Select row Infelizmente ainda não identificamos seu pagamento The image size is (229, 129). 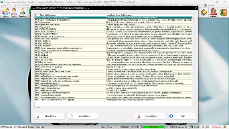tap(113, 64)
